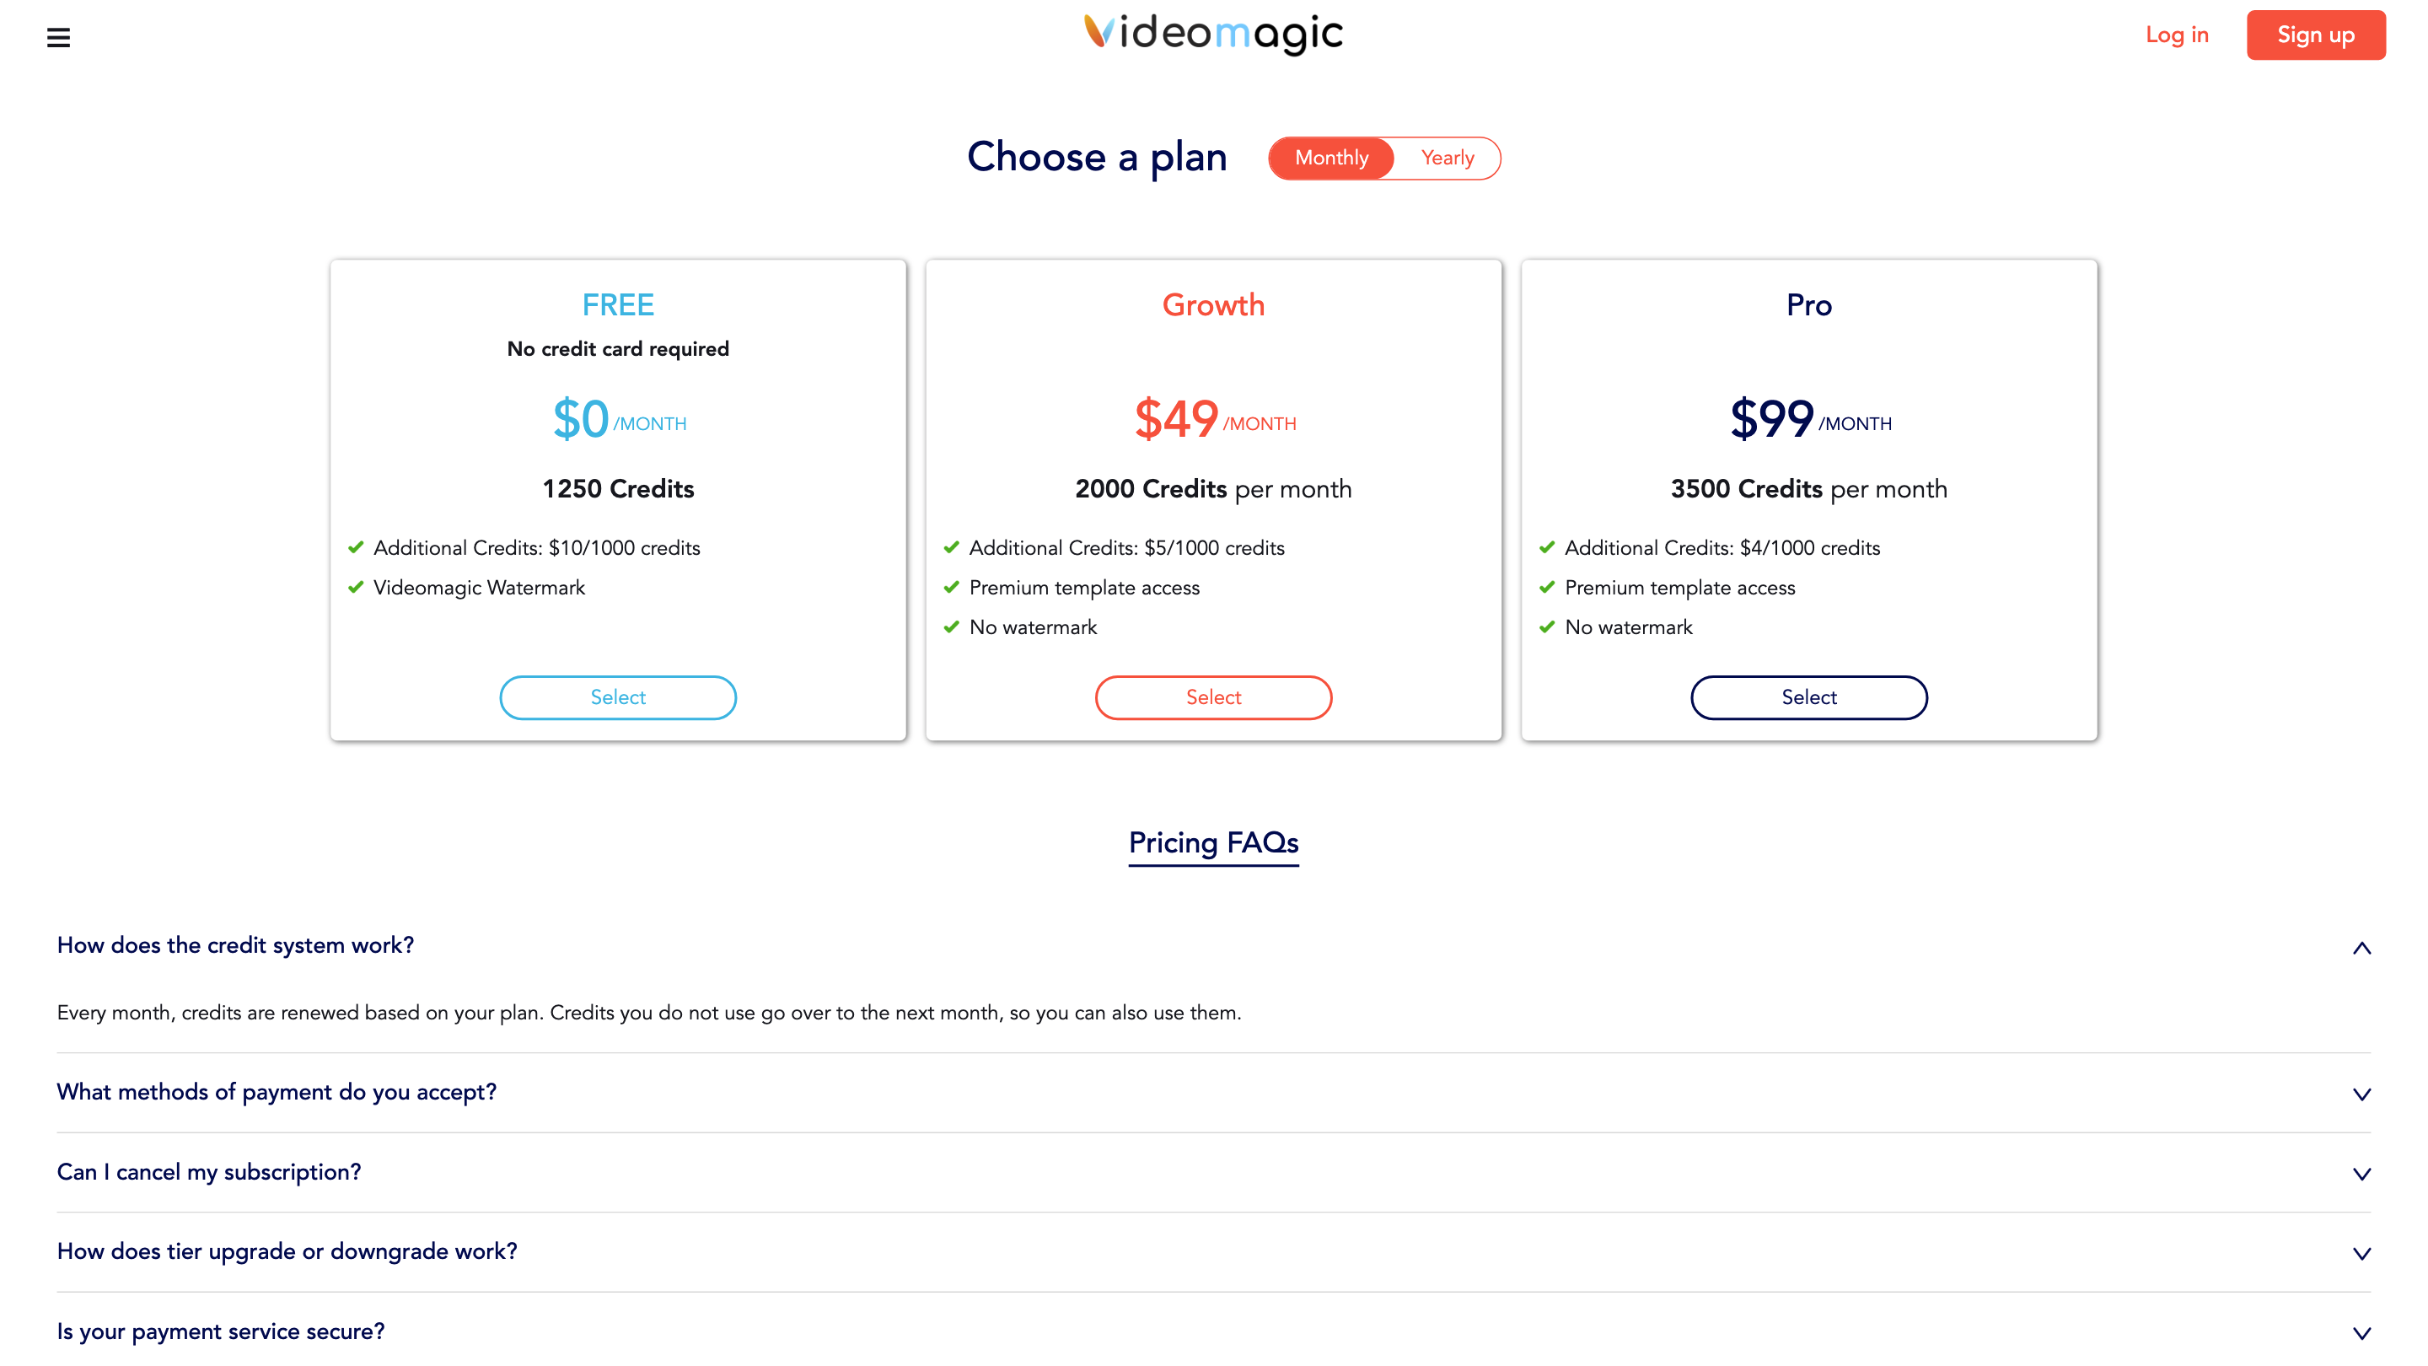The height and width of the screenshot is (1366, 2428).
Task: Click checkmark beside Videomagic Watermark
Action: coord(355,588)
